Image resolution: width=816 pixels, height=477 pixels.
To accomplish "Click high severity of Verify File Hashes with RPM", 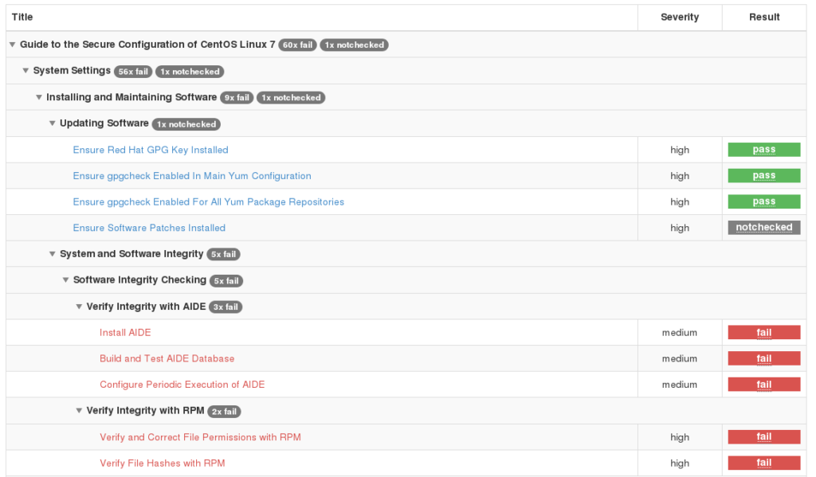I will click(x=680, y=463).
